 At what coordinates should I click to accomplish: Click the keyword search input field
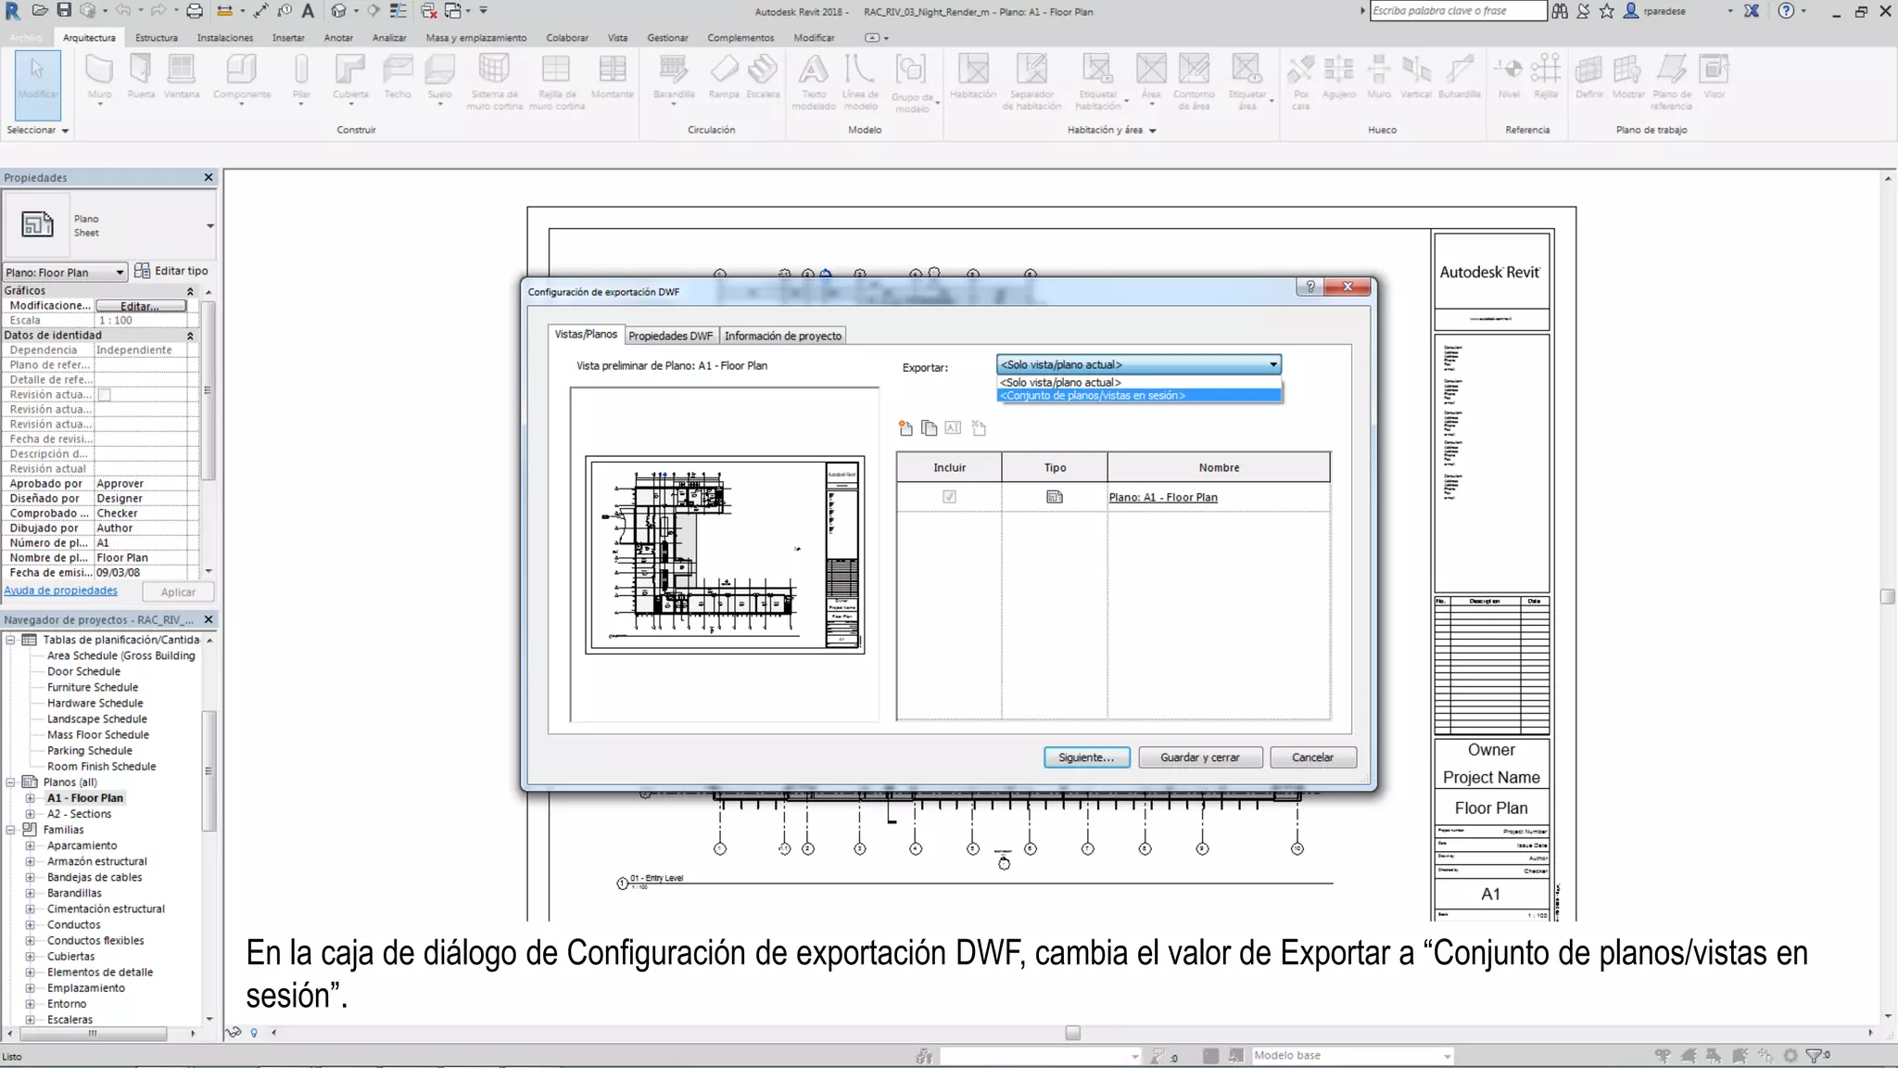[1458, 11]
